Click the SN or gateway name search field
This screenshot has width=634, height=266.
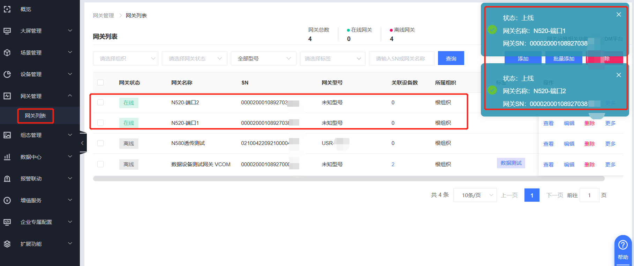point(401,58)
